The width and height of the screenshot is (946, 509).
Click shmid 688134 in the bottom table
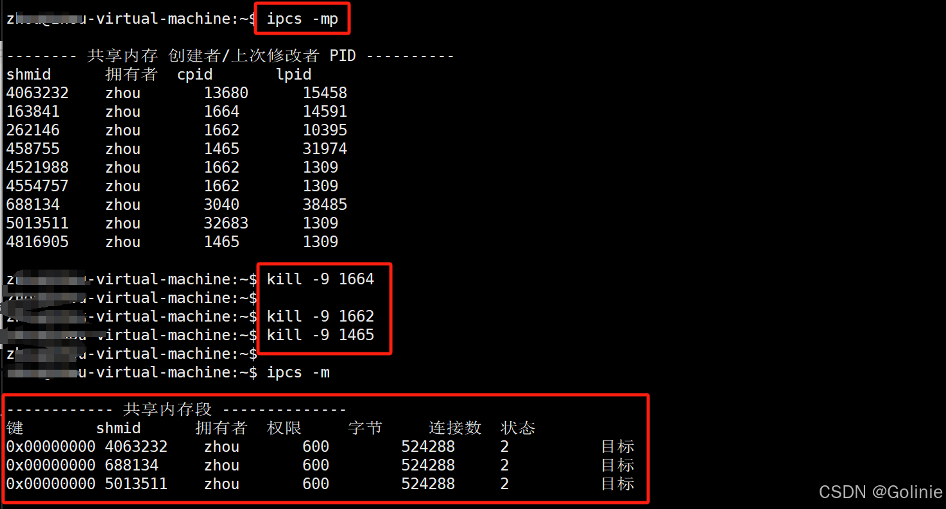(132, 465)
